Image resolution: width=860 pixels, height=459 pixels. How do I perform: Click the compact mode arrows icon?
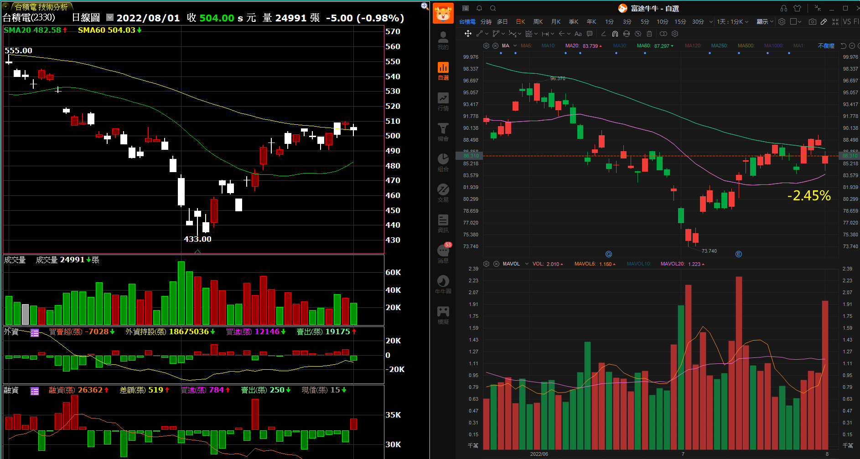[x=818, y=8]
